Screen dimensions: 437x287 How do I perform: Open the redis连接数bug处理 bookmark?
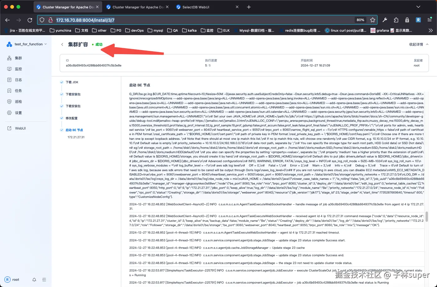[300, 30]
